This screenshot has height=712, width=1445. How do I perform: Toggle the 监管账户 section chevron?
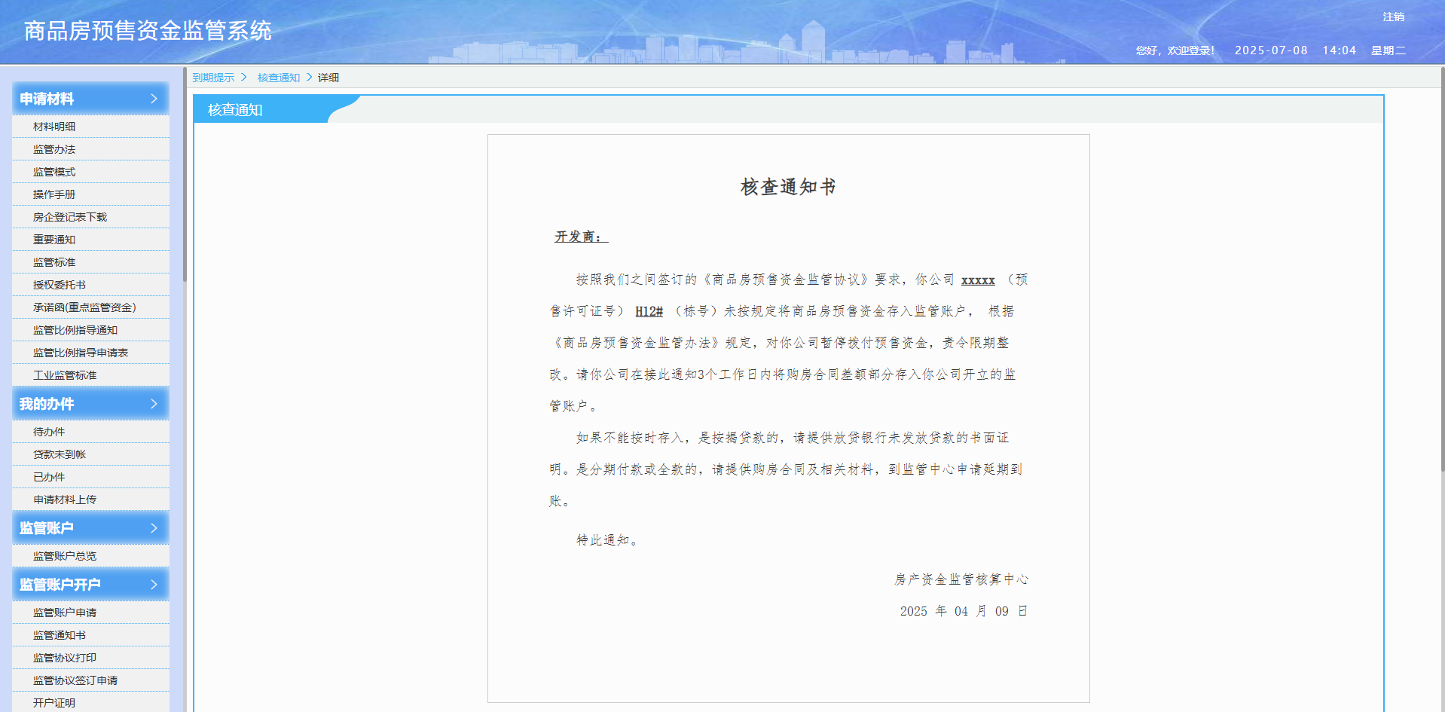(x=154, y=528)
